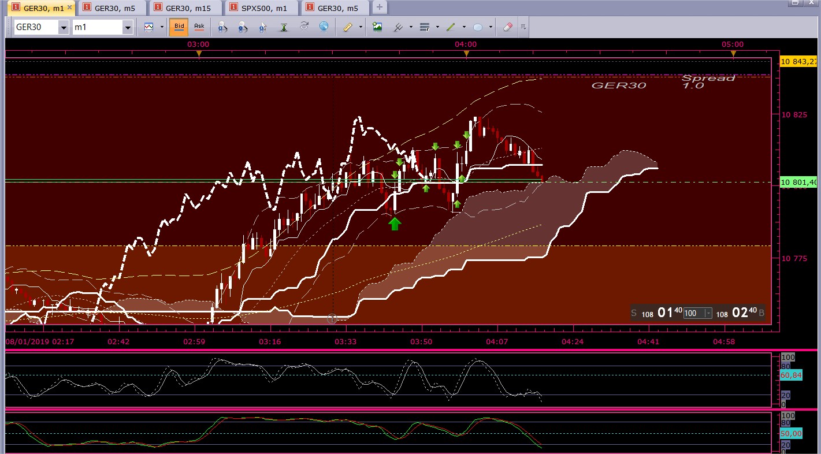Select the green trend line tool
This screenshot has width=821, height=454.
point(451,27)
